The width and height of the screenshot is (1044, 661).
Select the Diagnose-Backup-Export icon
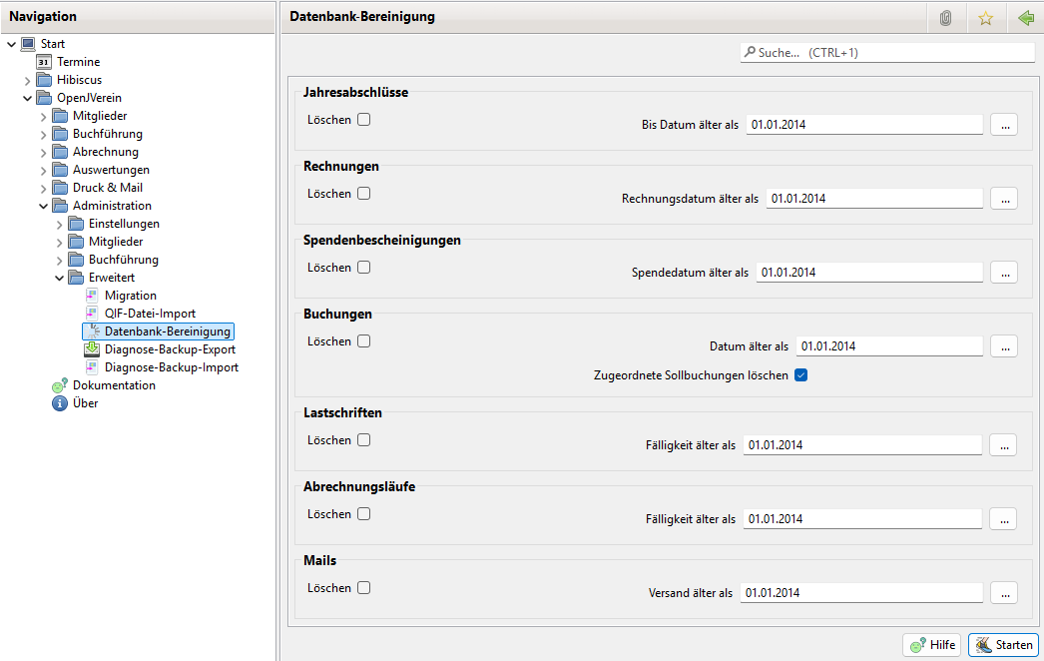click(x=92, y=349)
